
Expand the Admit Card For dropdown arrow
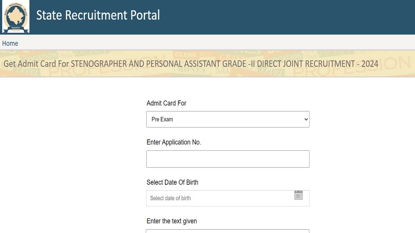pyautogui.click(x=306, y=119)
